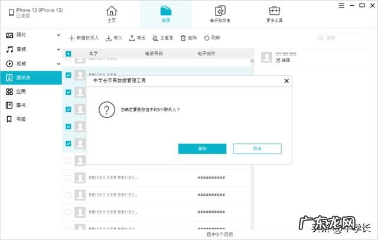The height and width of the screenshot is (240, 378).
Task: Click the contact list vertical scrollbar thumb
Action: tap(252, 61)
